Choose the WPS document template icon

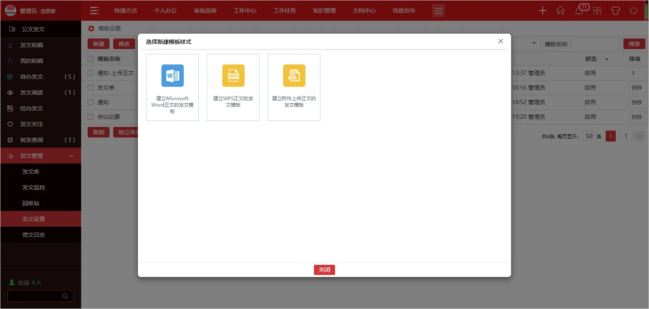point(233,76)
